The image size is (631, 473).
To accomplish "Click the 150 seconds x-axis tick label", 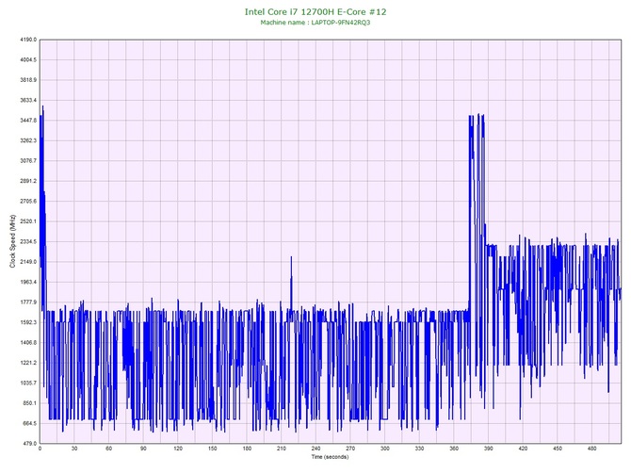I will (213, 449).
